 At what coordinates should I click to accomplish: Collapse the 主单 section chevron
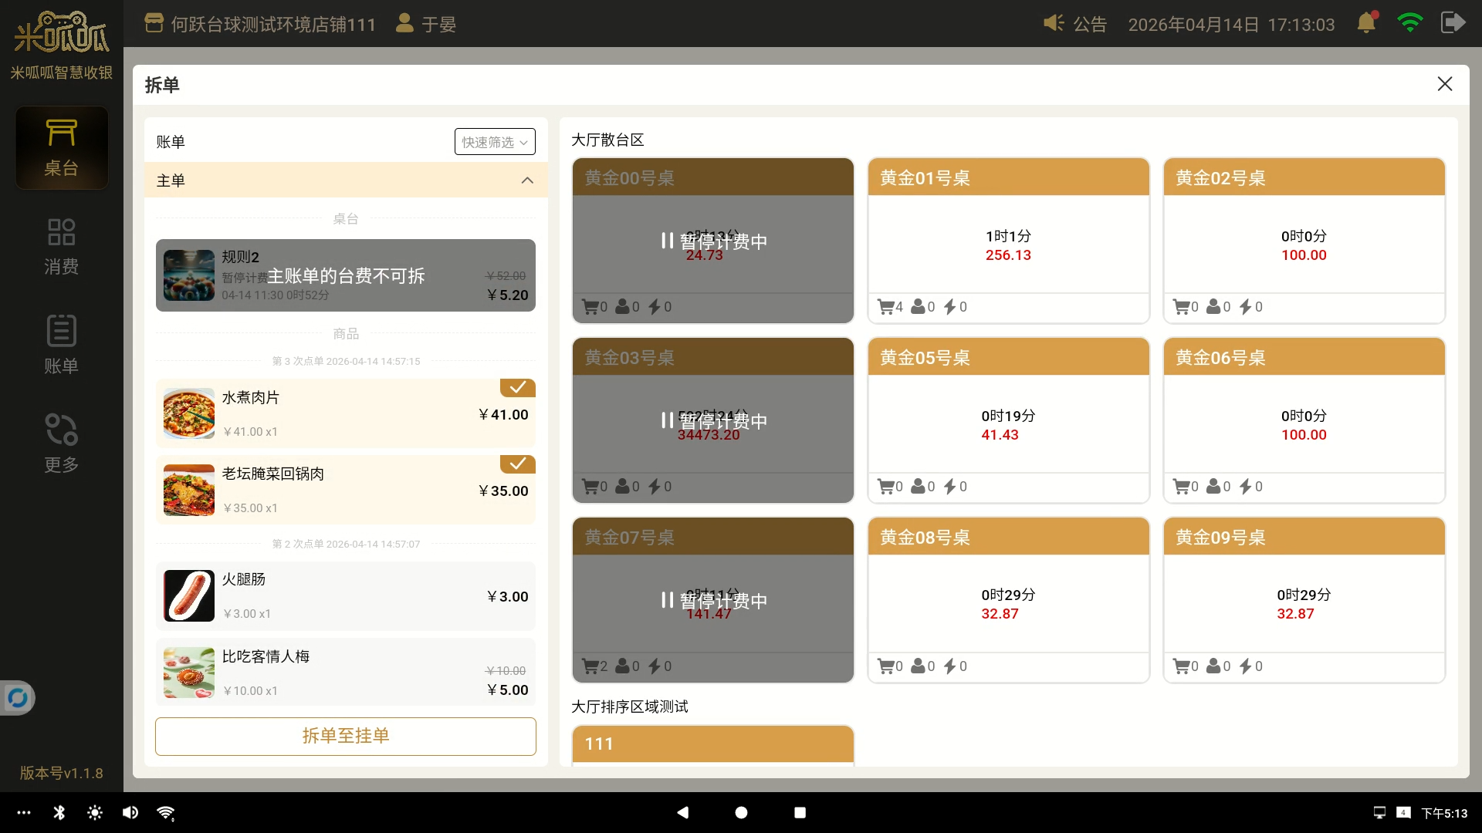tap(527, 180)
